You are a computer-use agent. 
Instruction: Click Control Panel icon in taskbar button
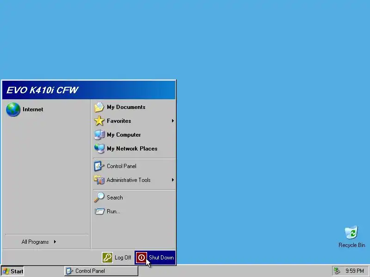point(69,271)
